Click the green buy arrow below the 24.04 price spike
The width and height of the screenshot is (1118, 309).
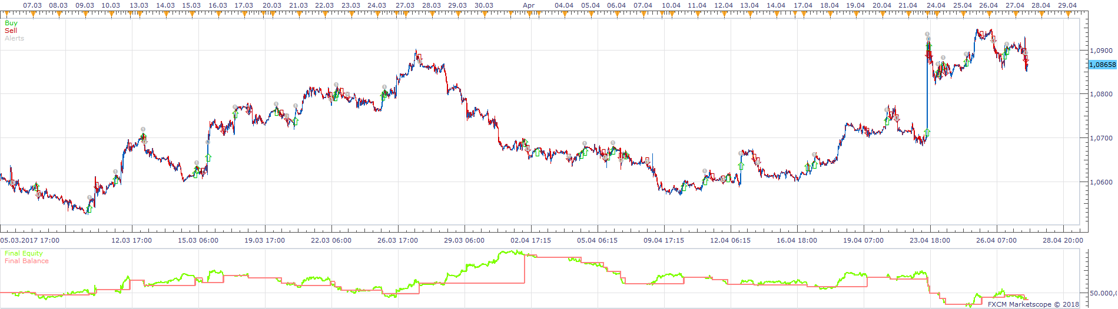927,133
